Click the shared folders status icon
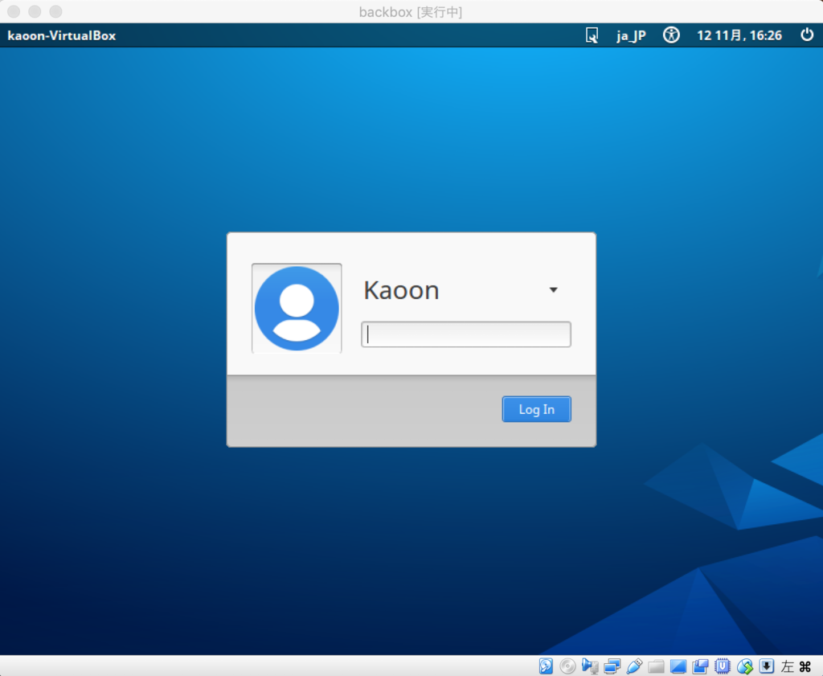Viewport: 823px width, 676px height. pos(656,666)
